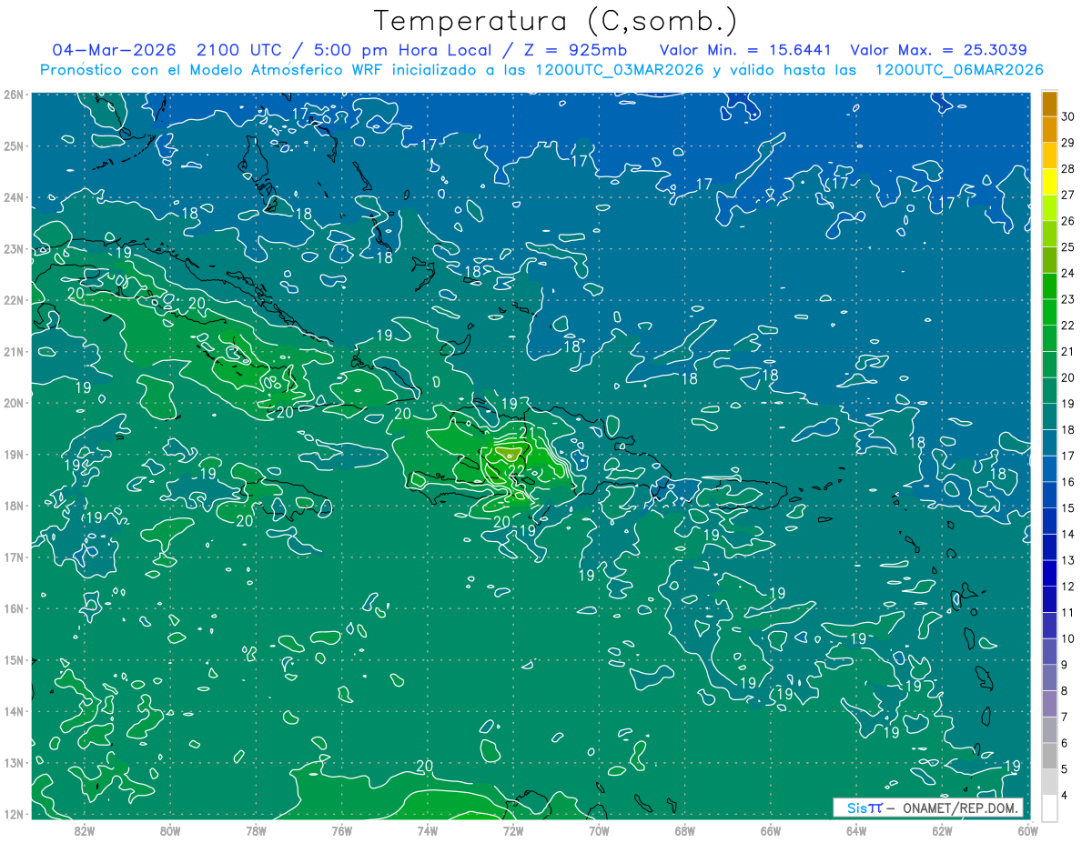Click the latitude axis label 12N
The image size is (1092, 843).
click(x=15, y=814)
